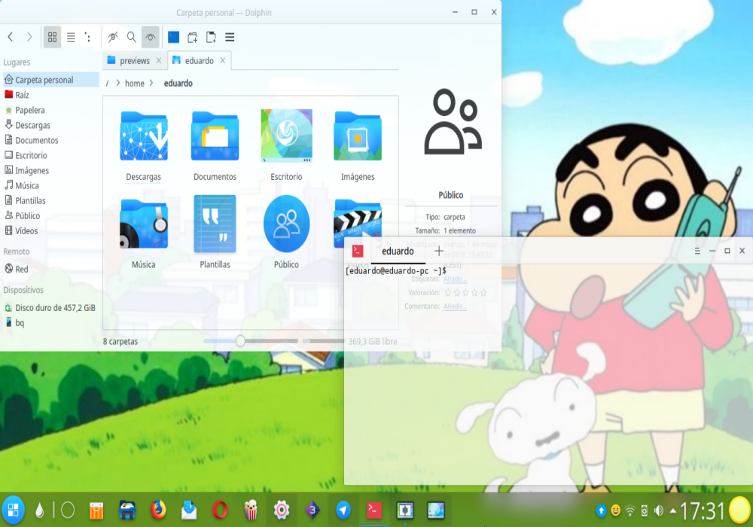Click the terminal prompt line
The width and height of the screenshot is (753, 527).
pos(396,271)
